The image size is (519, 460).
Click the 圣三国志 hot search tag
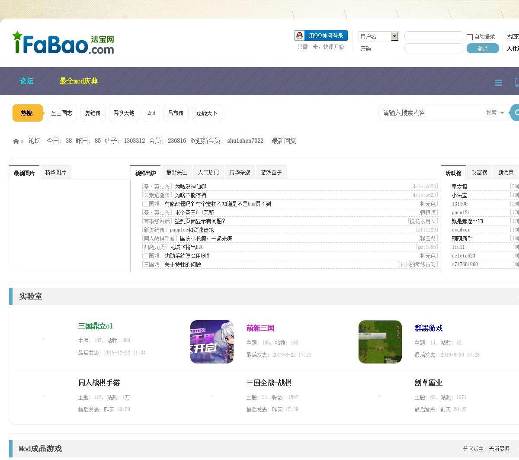[x=61, y=113]
